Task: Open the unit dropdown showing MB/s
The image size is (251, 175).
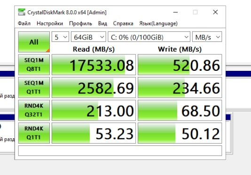Action: tap(207, 37)
